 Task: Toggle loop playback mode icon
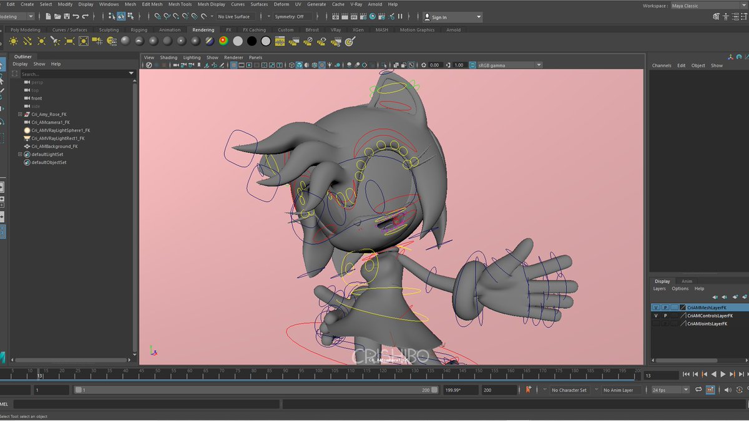(698, 390)
